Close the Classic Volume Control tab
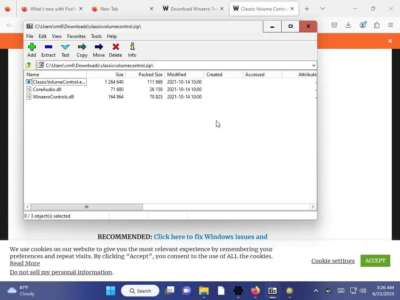 [292, 9]
